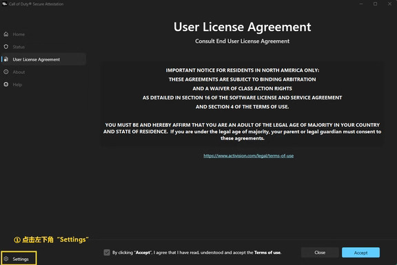This screenshot has width=397, height=265.
Task: Click the Call of Duty title bar icon
Action: [x=4, y=4]
